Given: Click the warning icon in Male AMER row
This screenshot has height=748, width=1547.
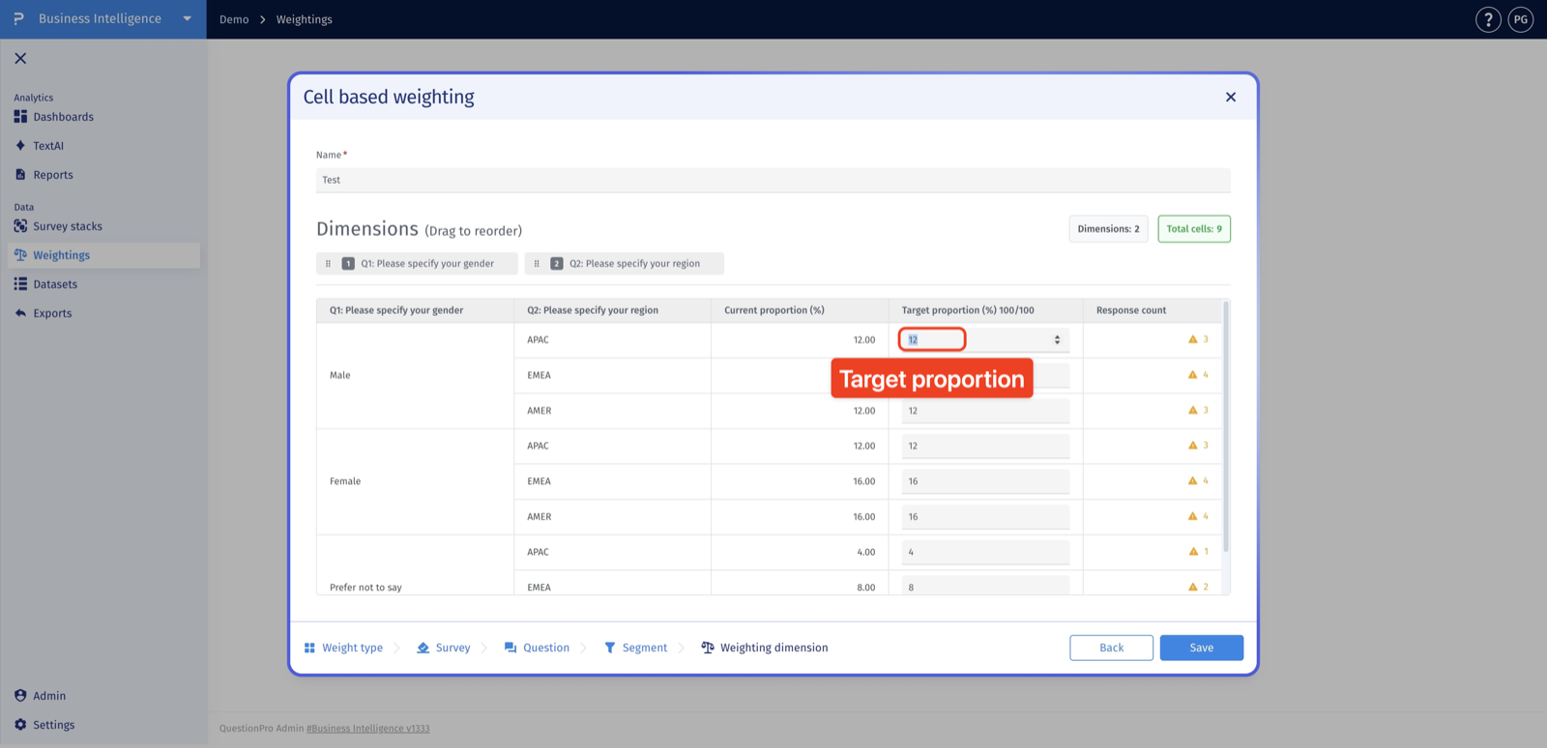Looking at the screenshot, I should tap(1192, 410).
